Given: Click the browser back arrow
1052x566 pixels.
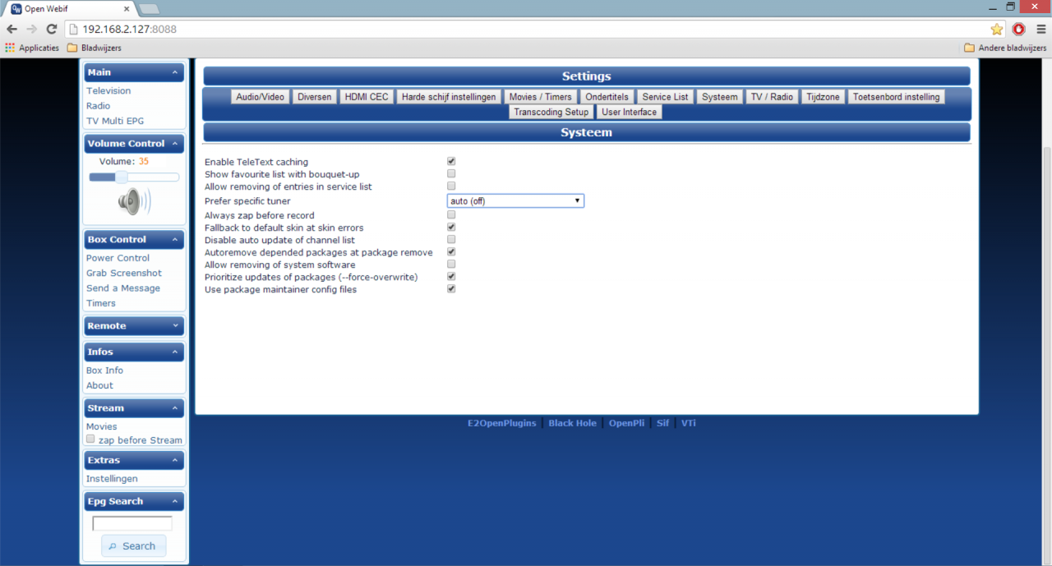Looking at the screenshot, I should tap(12, 29).
